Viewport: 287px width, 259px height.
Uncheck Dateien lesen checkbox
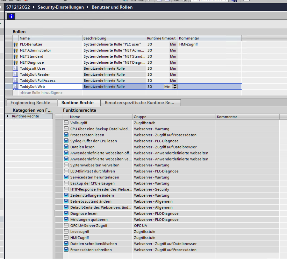tap(66, 147)
